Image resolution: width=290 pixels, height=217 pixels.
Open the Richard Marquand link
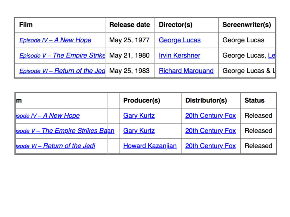click(186, 71)
